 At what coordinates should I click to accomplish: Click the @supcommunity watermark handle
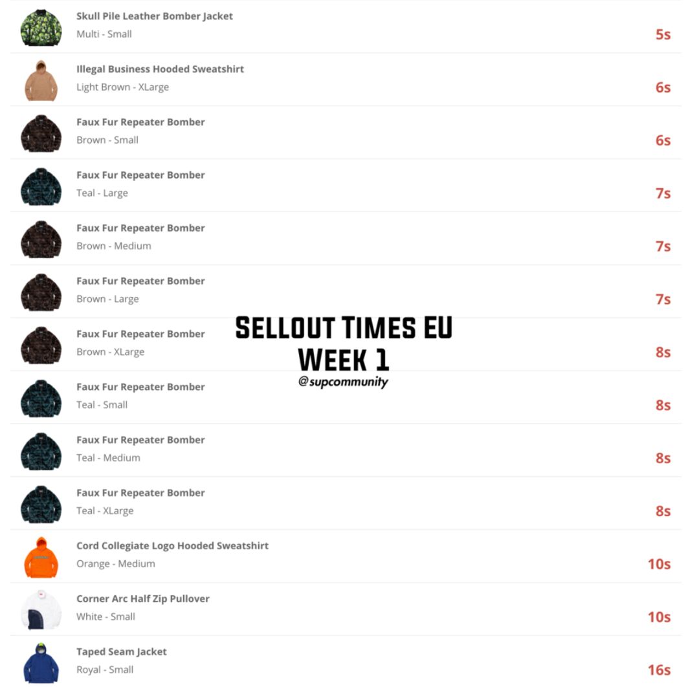[x=343, y=382]
